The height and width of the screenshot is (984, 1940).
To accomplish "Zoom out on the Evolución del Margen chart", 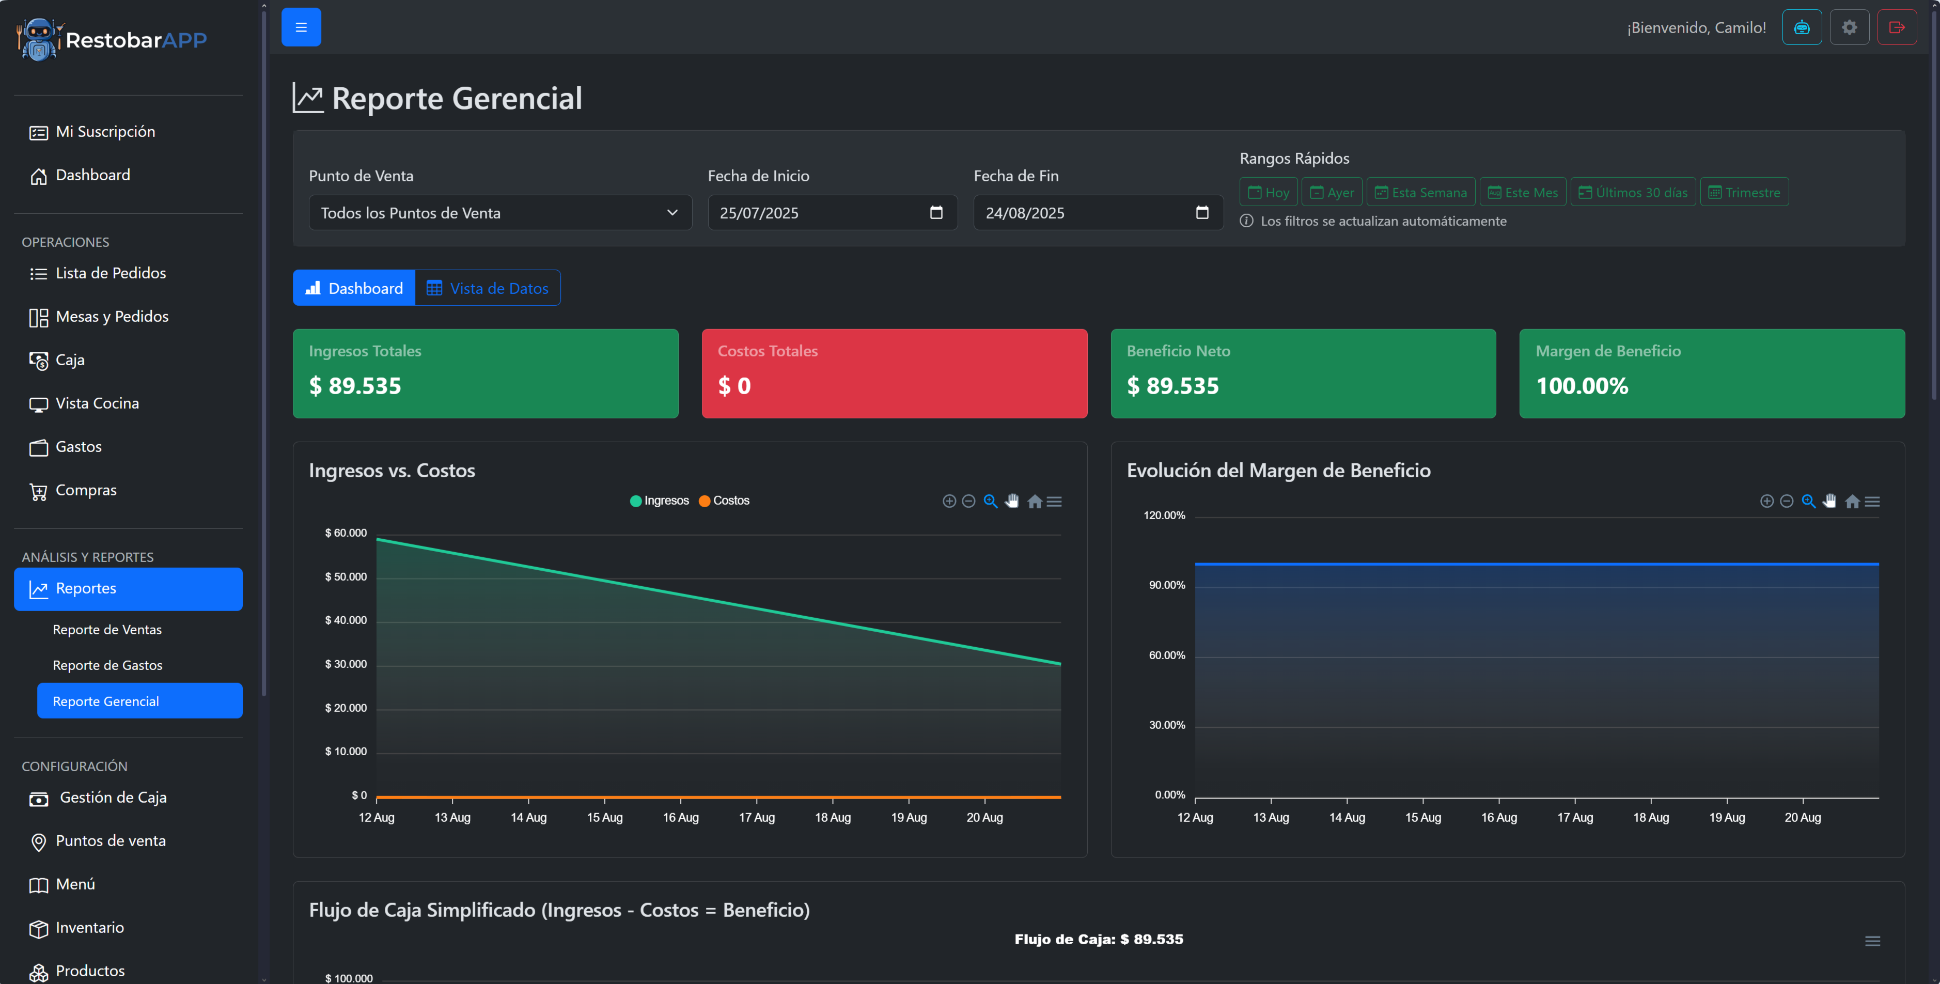I will point(1787,501).
